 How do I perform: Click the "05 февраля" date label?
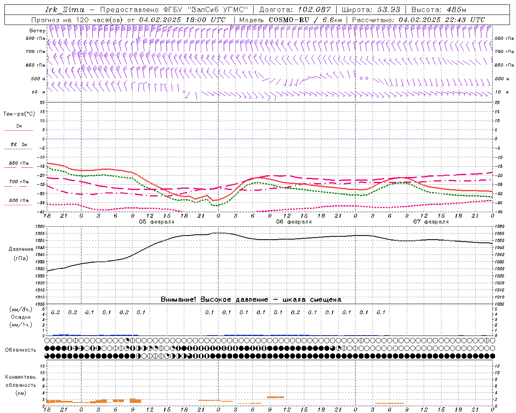(x=157, y=222)
